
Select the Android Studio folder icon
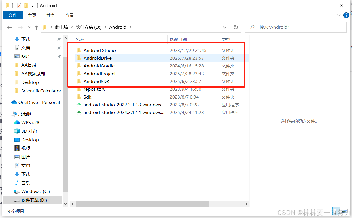pyautogui.click(x=79, y=50)
